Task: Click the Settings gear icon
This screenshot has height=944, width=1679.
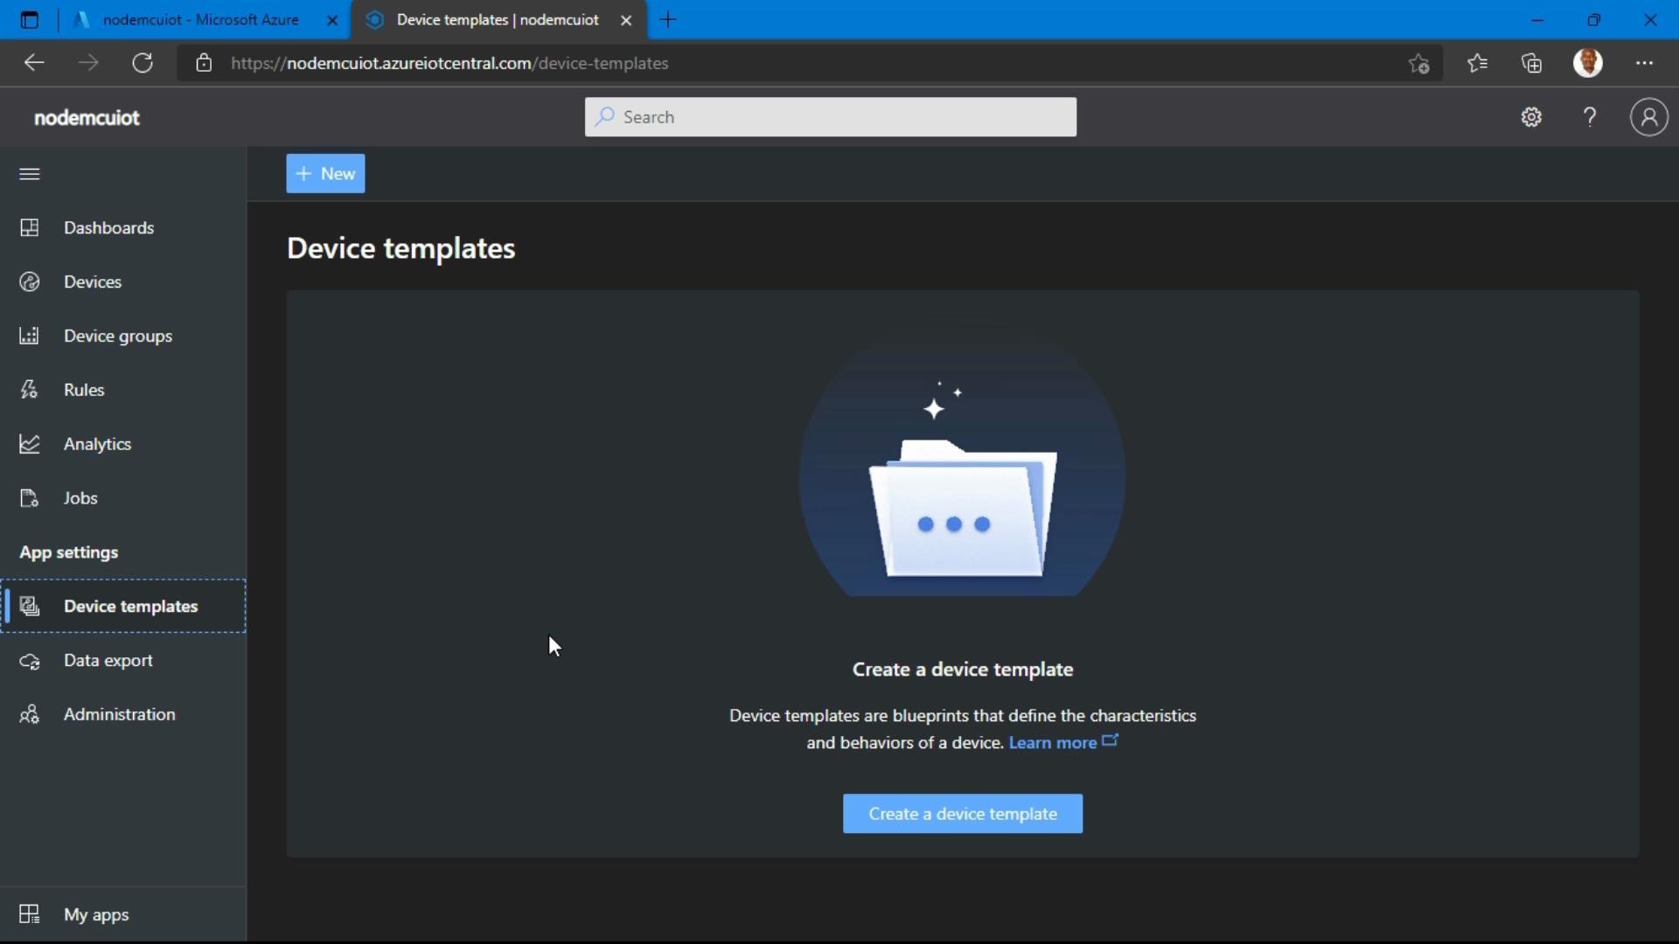Action: (1531, 116)
